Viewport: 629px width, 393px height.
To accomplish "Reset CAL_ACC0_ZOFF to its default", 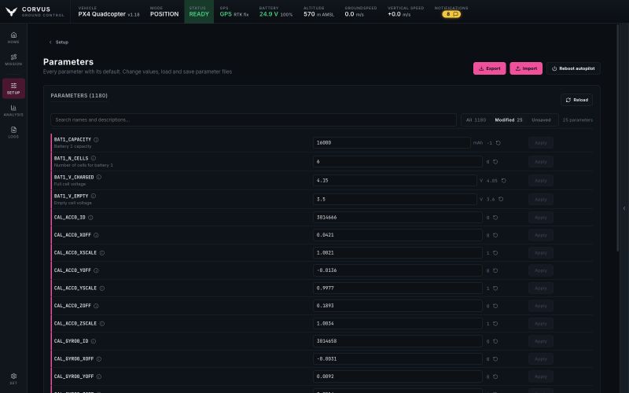I will pos(495,306).
